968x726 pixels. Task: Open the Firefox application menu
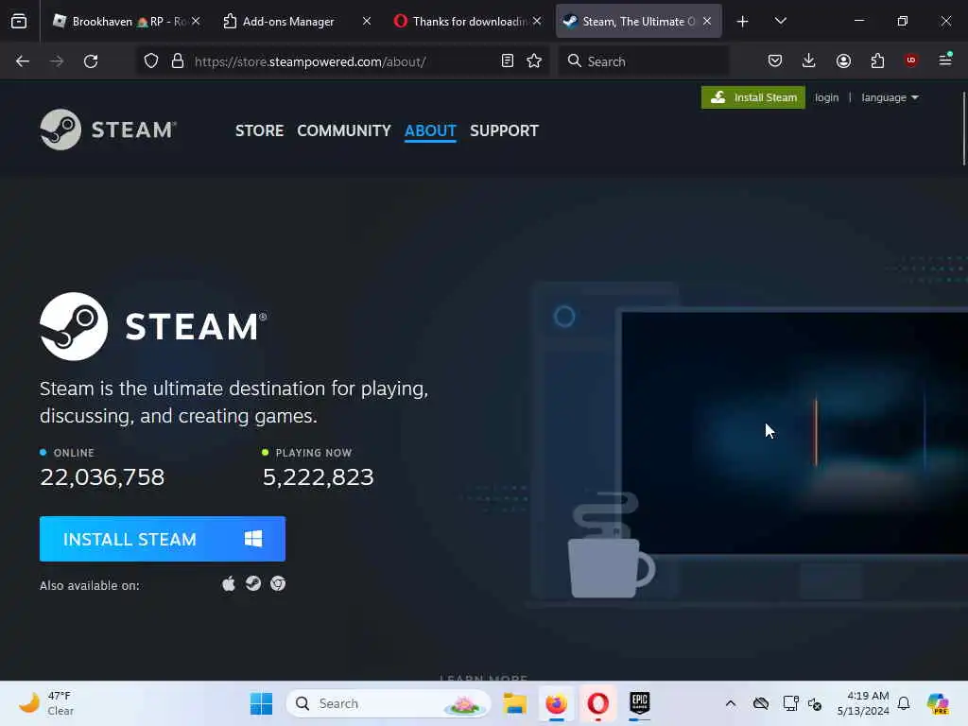tap(945, 60)
